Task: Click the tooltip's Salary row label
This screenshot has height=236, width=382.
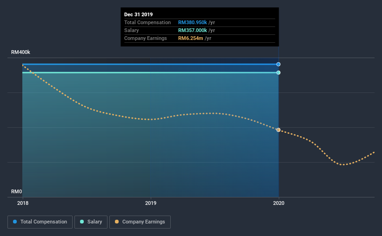Action: (131, 30)
